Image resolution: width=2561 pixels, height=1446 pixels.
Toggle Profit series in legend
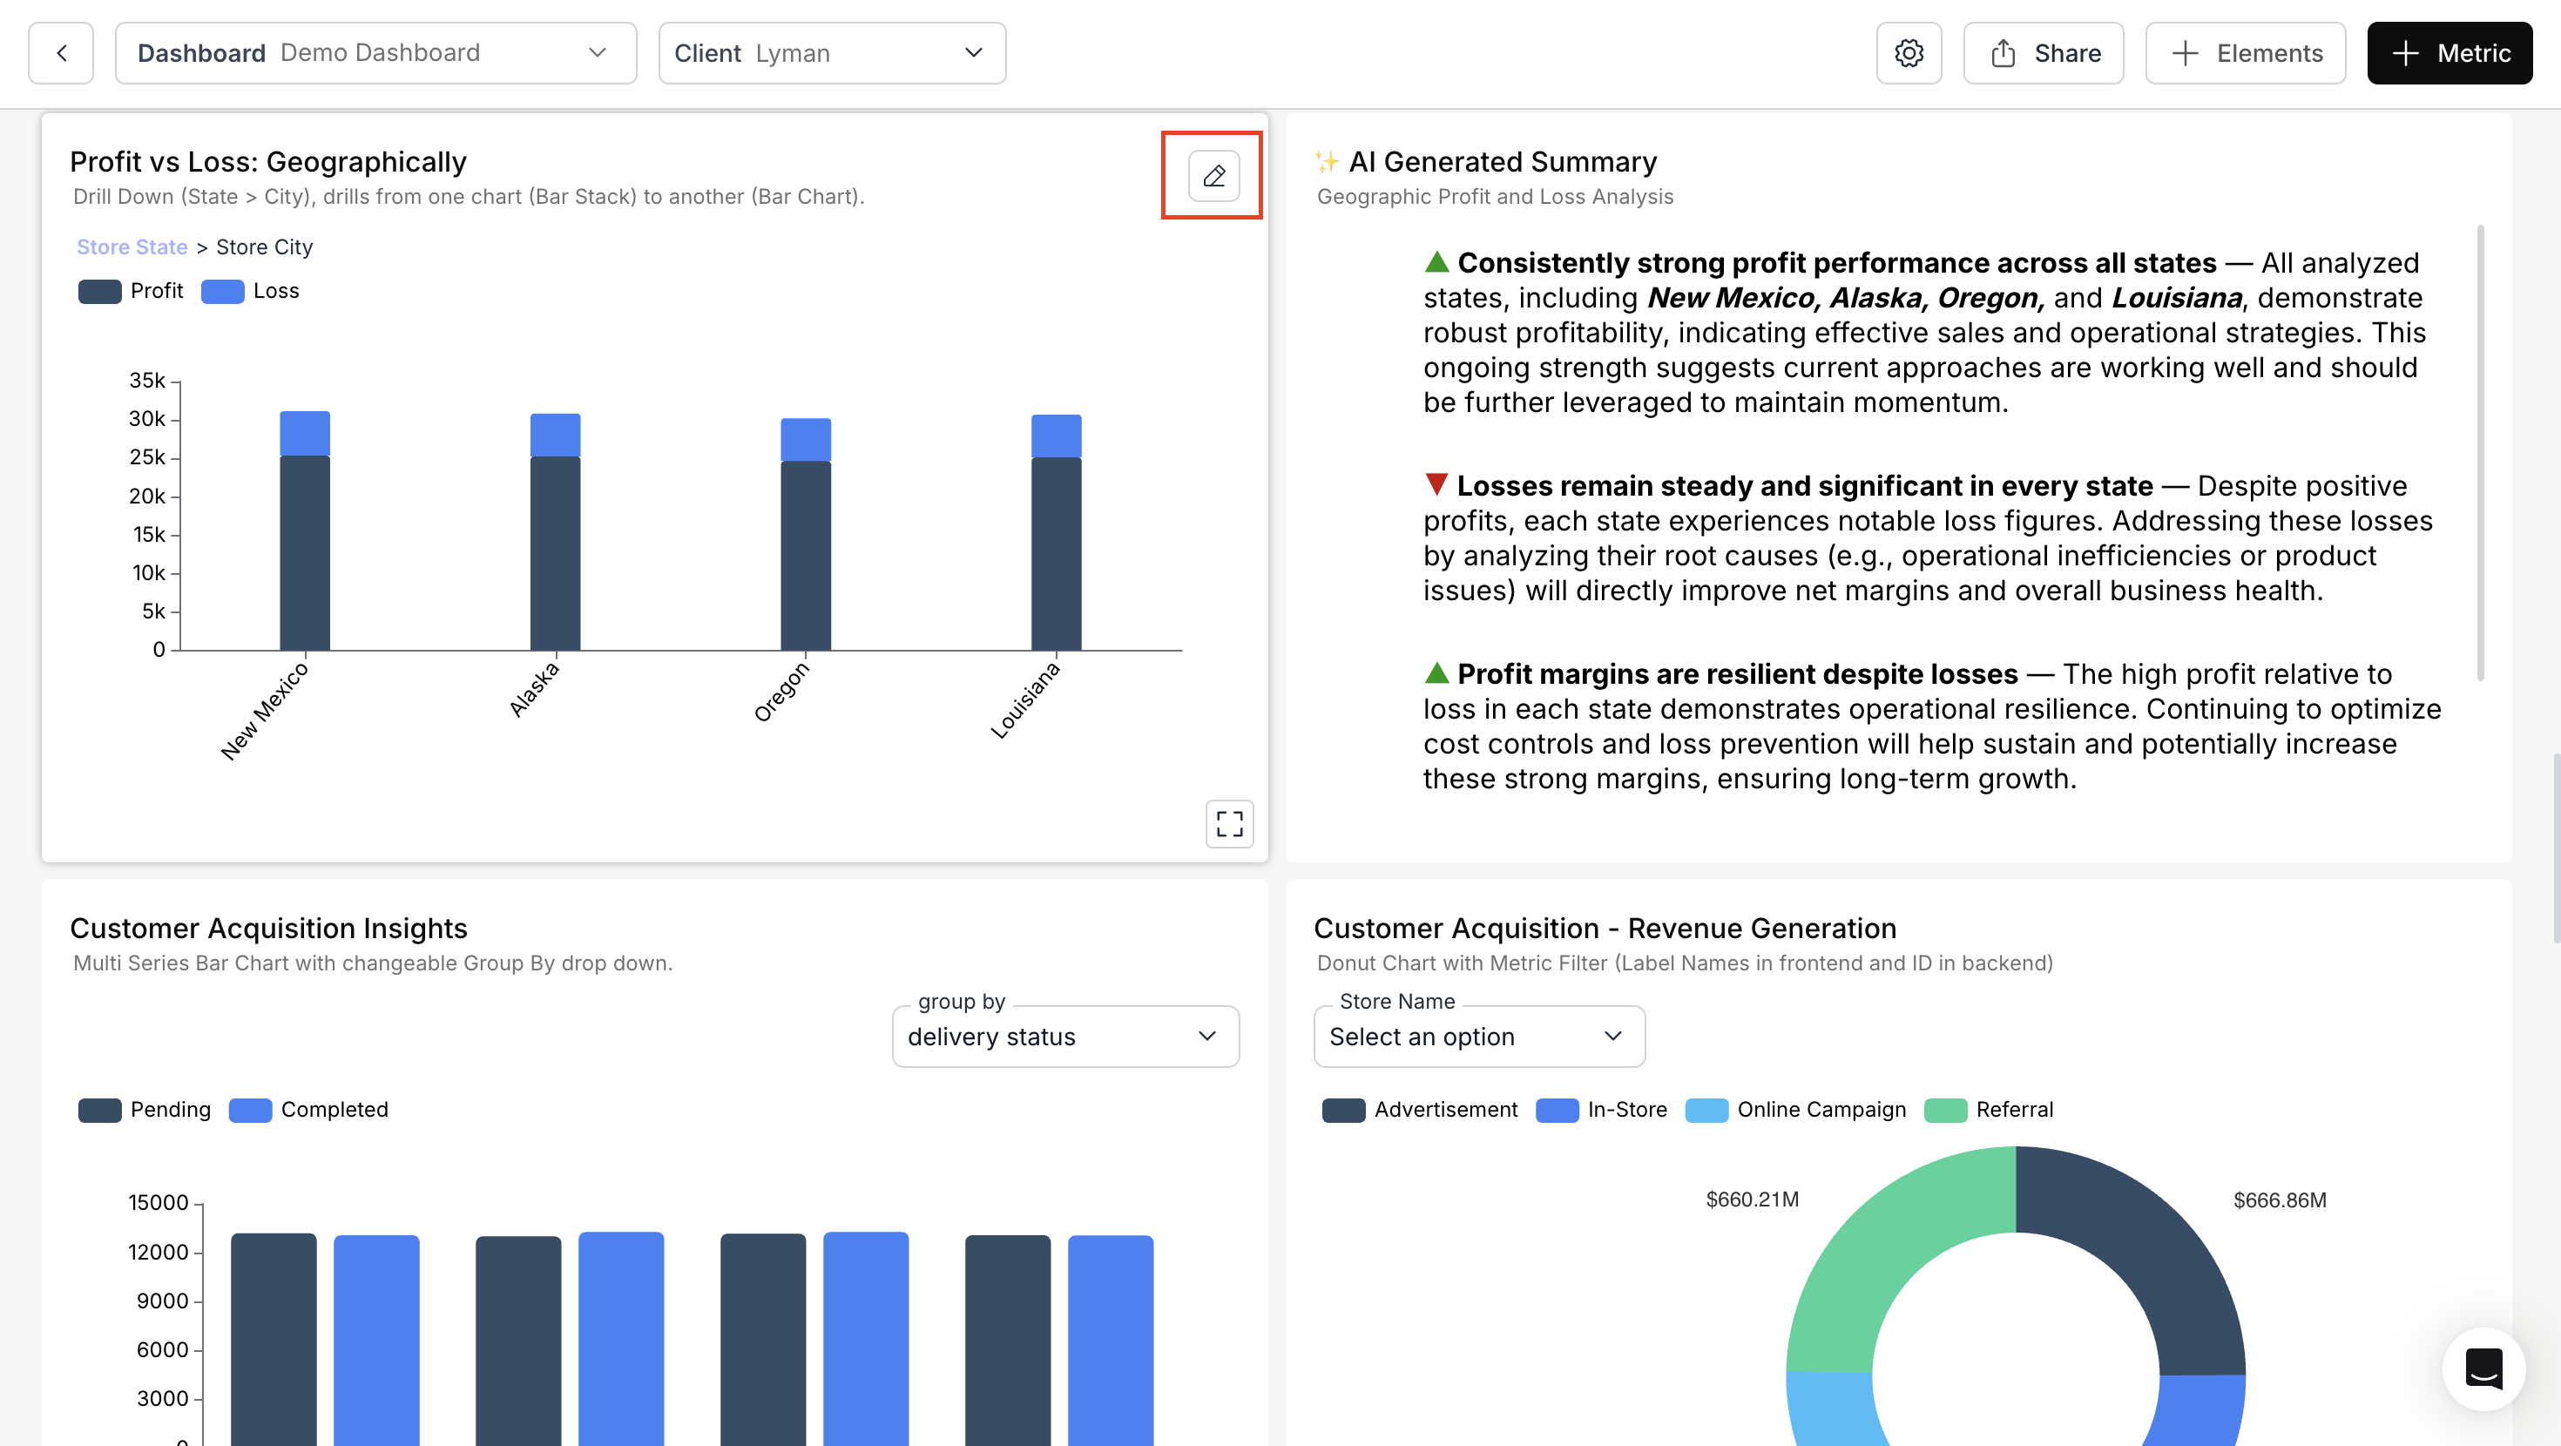point(132,292)
